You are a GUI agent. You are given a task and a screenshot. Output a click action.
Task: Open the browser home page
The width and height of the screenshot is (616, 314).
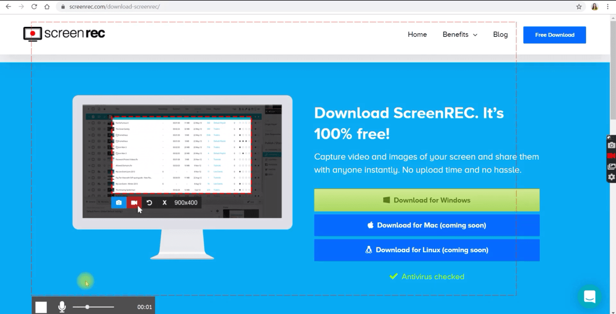click(x=47, y=7)
